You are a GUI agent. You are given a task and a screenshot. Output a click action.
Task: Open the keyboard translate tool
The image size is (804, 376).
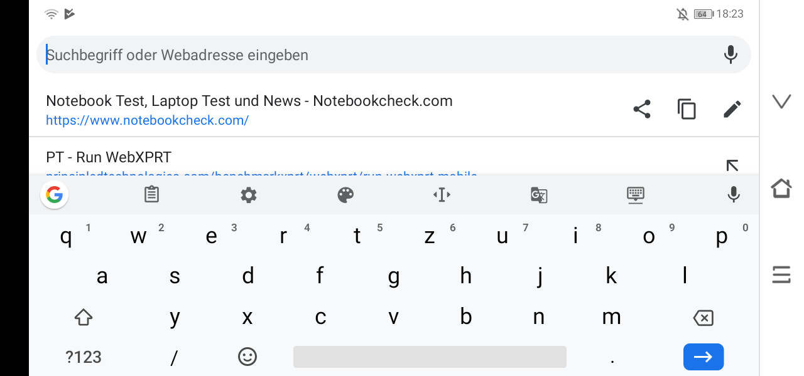coord(539,195)
